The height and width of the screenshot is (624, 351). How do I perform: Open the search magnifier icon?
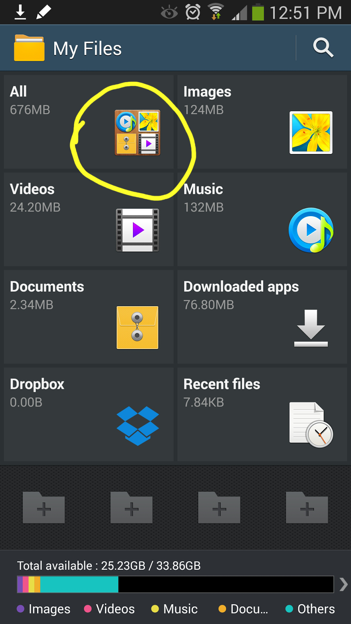[323, 48]
